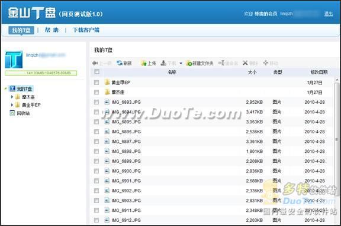341x226 pixels.
Task: Check the box next to IMG_6893.JPG
Action: coord(96,102)
